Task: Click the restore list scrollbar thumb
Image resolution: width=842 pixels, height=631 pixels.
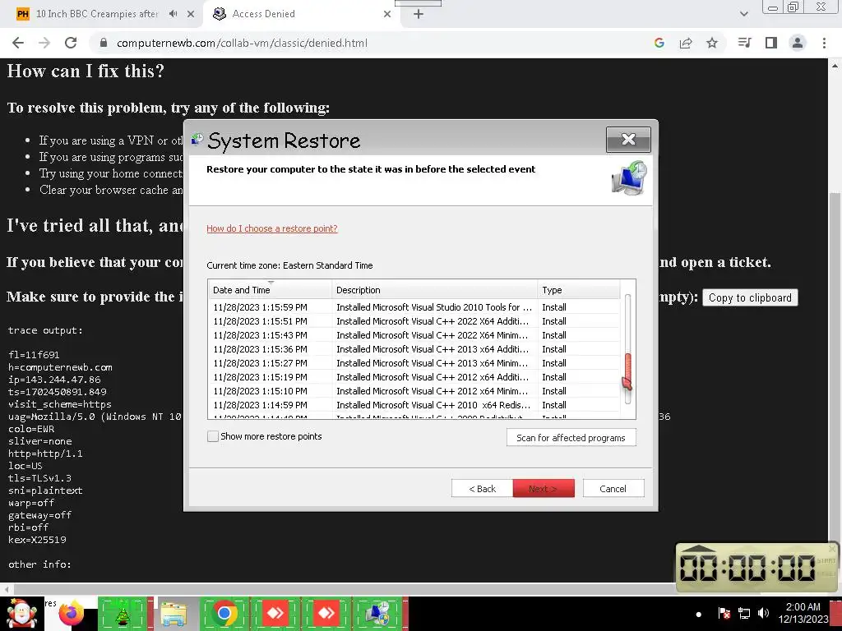Action: tap(627, 371)
